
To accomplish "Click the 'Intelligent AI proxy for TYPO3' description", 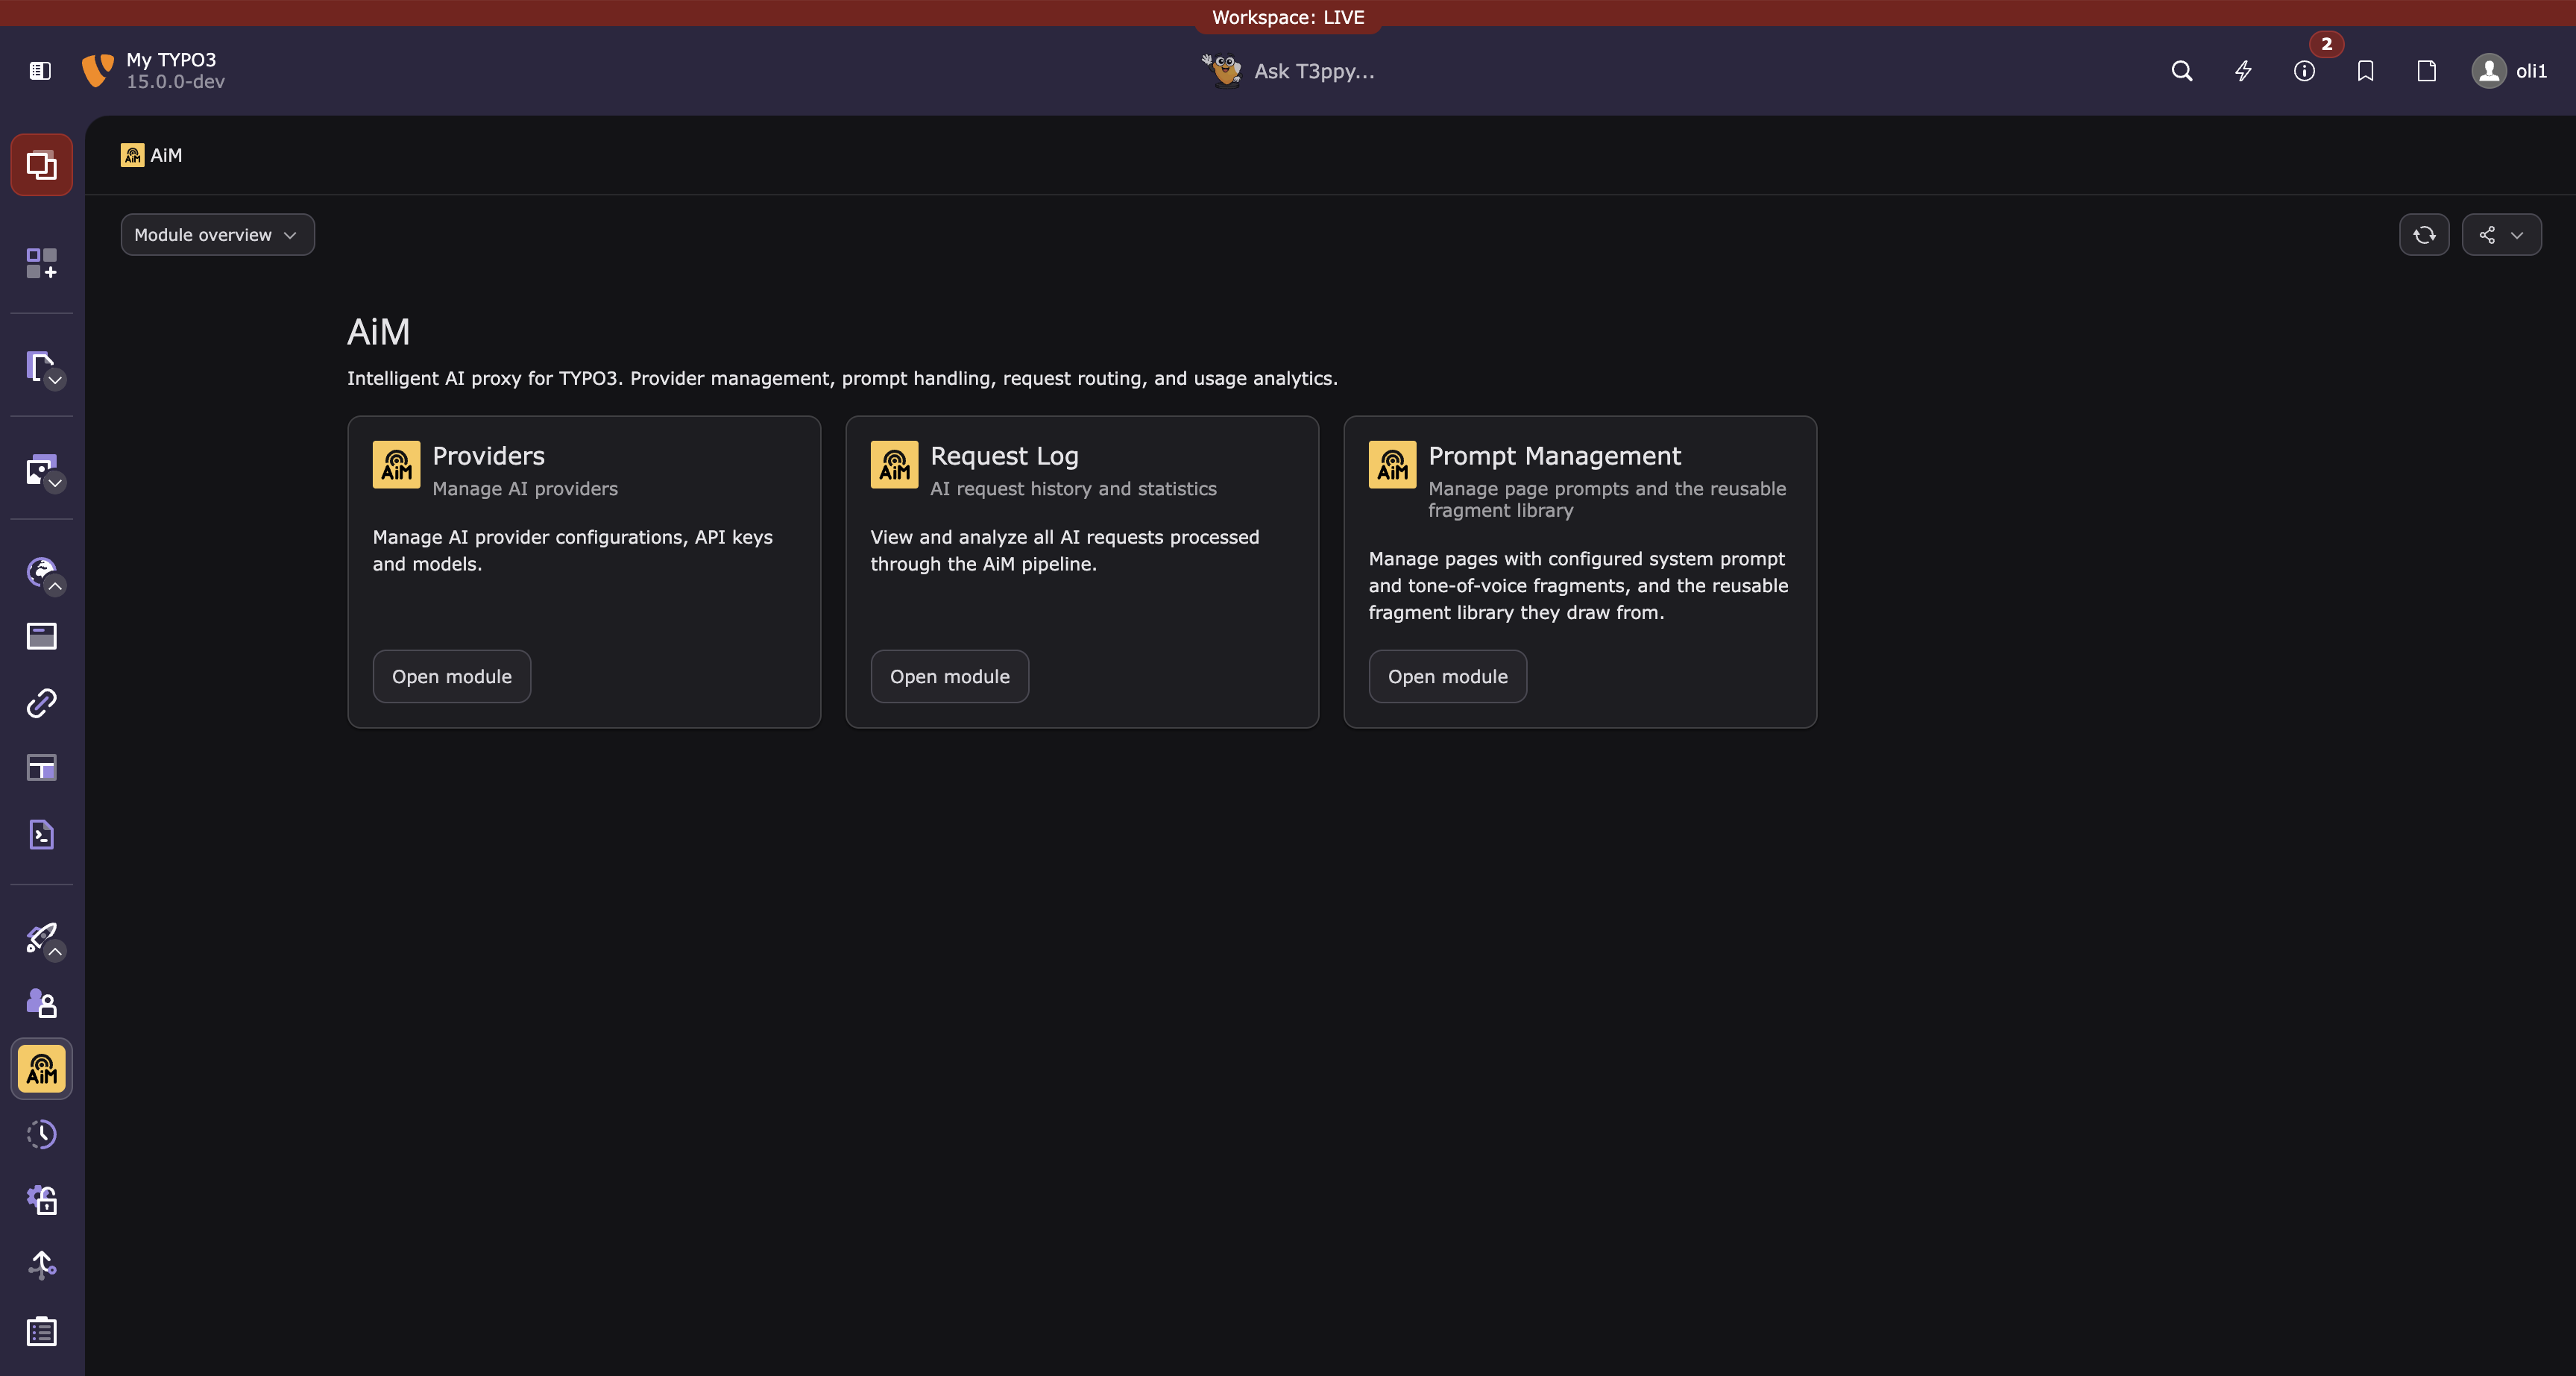I will click(842, 378).
